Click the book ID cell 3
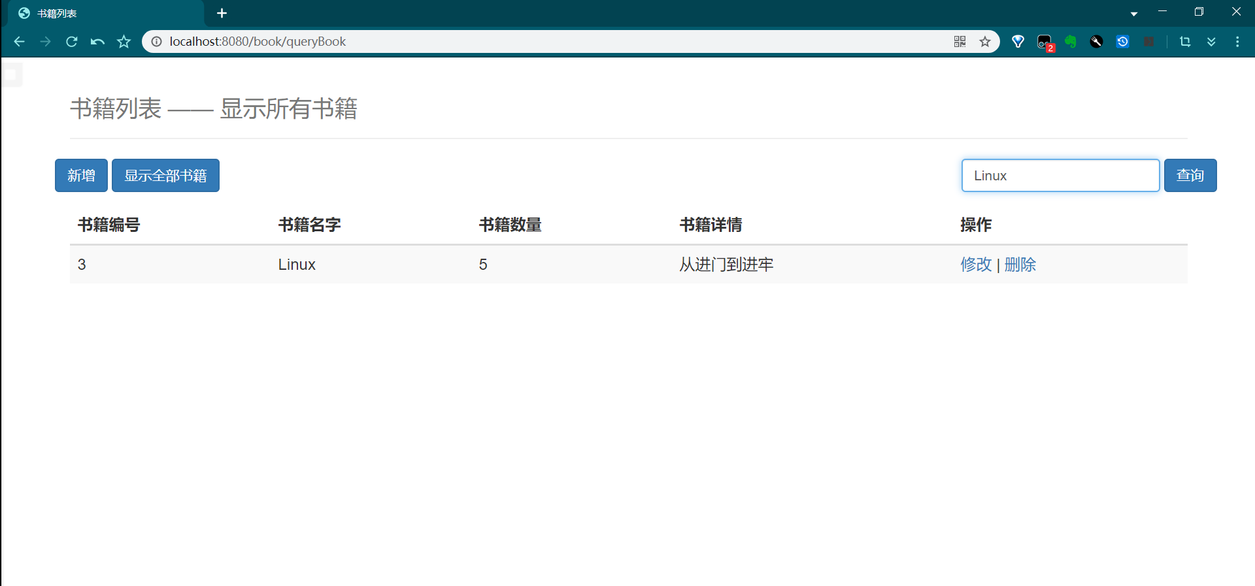The height and width of the screenshot is (586, 1255). pyautogui.click(x=82, y=265)
